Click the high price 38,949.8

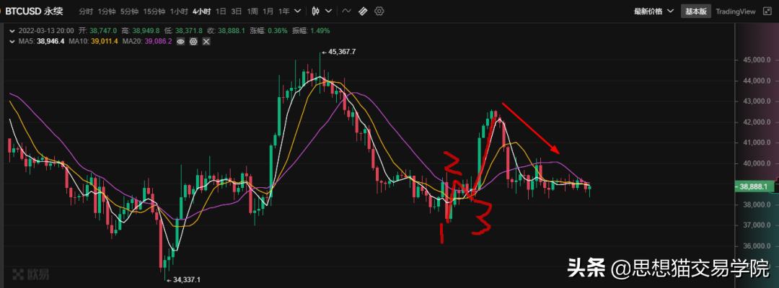144,31
